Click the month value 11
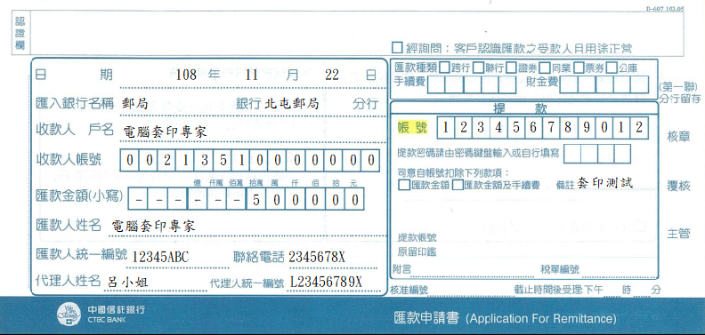 (x=252, y=75)
